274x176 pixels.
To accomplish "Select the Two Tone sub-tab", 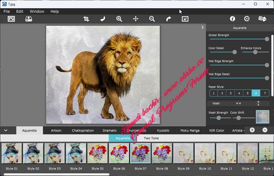I will tap(151, 138).
